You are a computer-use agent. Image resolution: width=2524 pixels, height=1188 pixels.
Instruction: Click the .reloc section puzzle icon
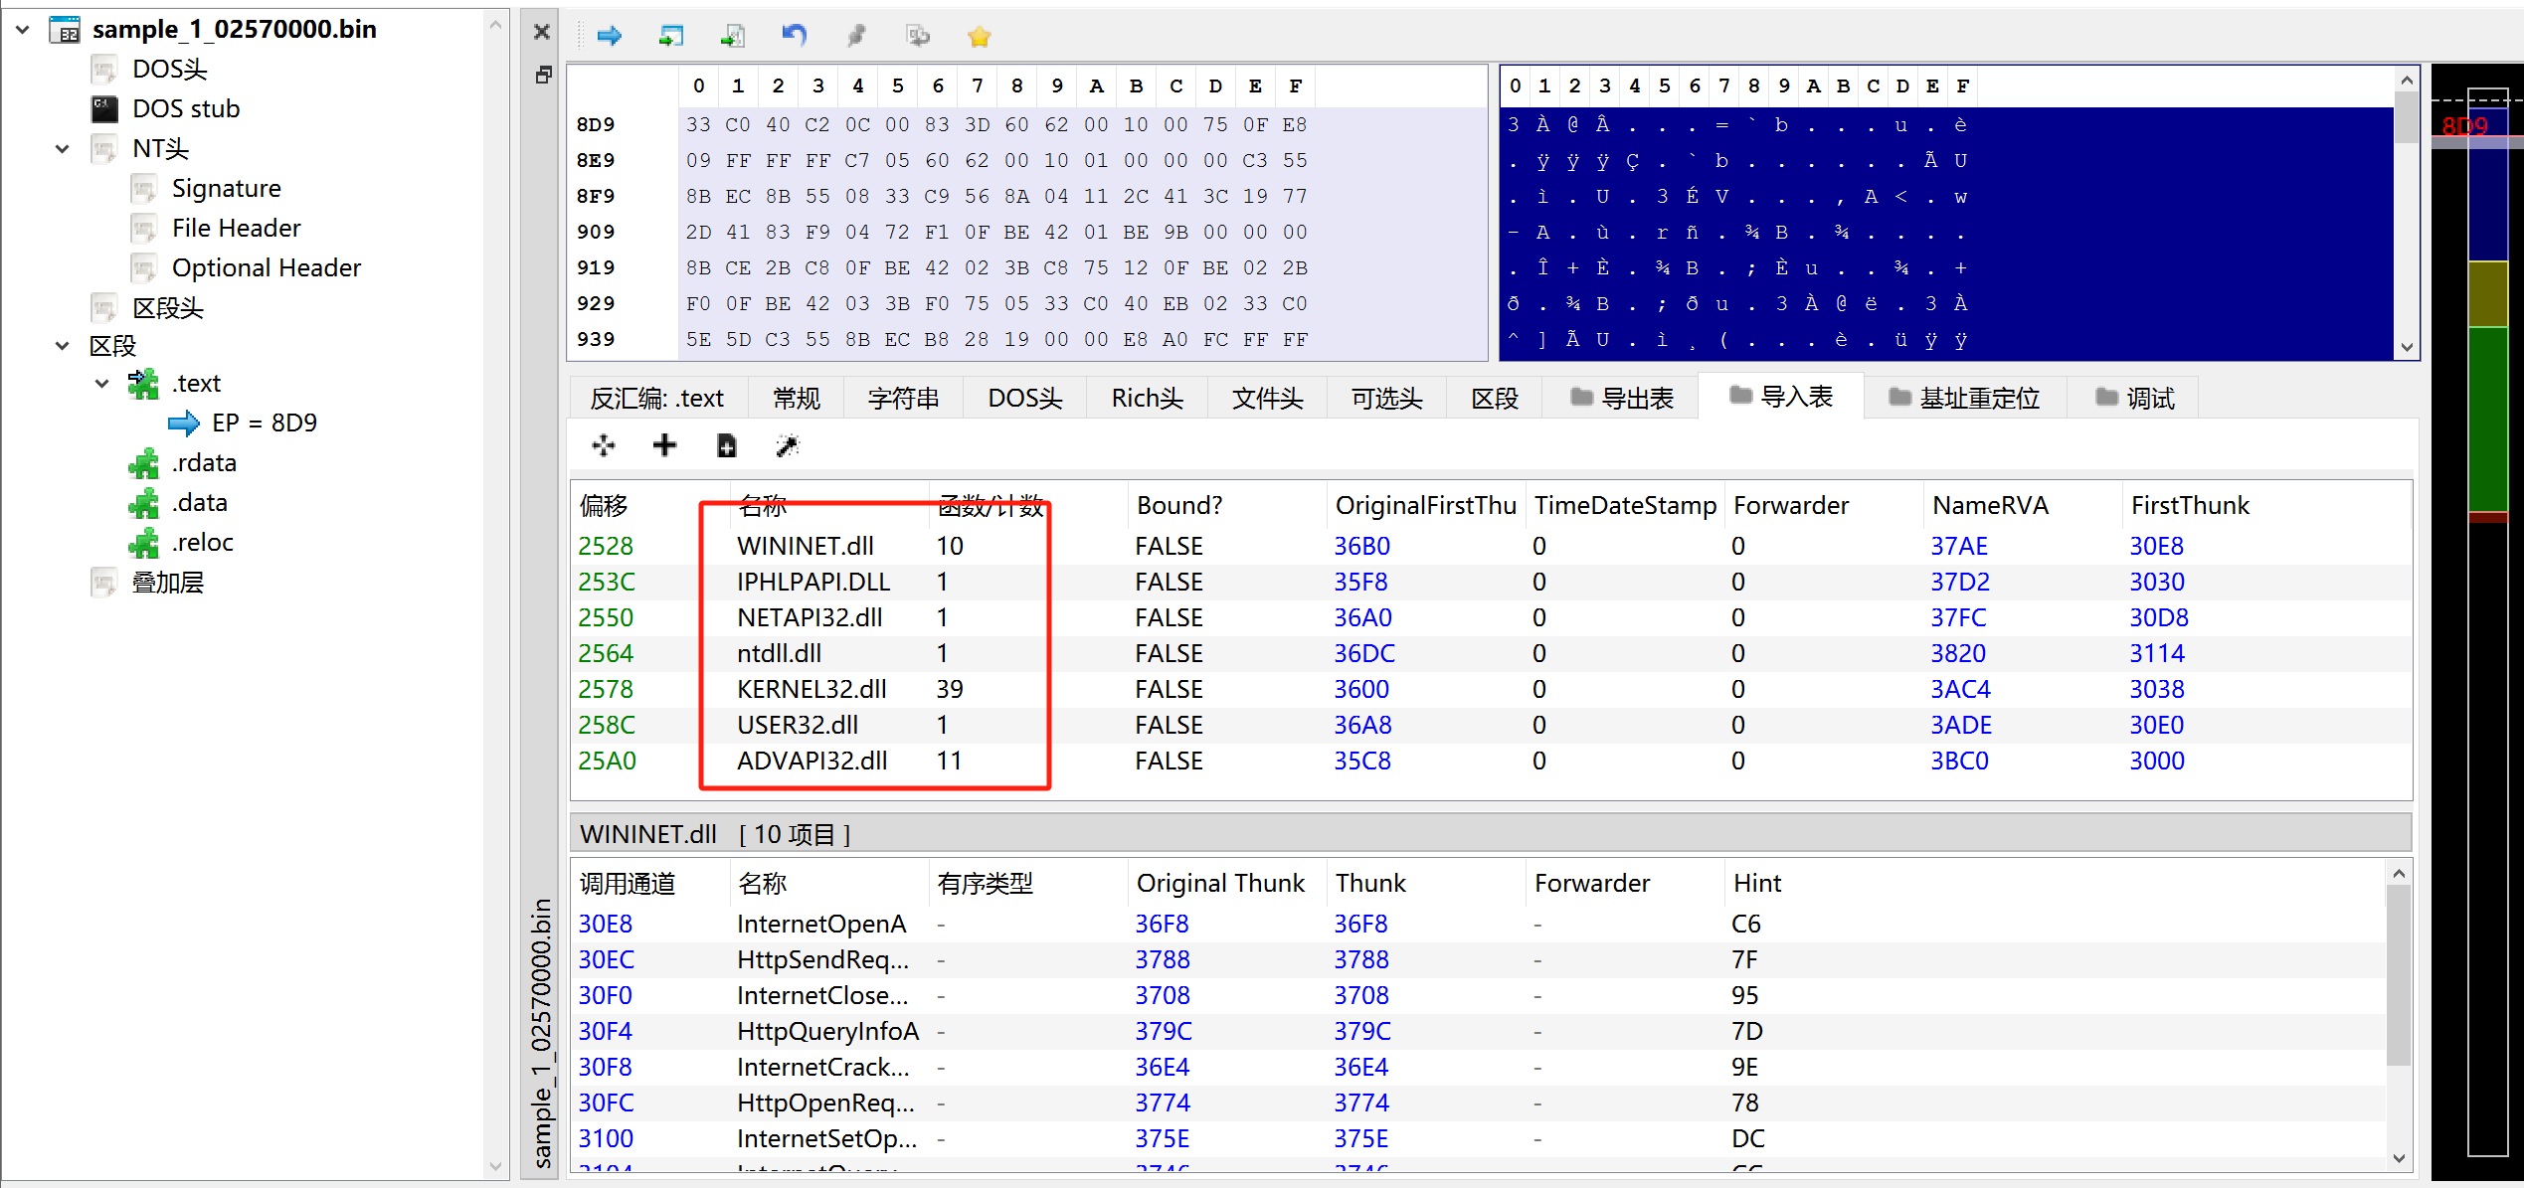(x=144, y=543)
